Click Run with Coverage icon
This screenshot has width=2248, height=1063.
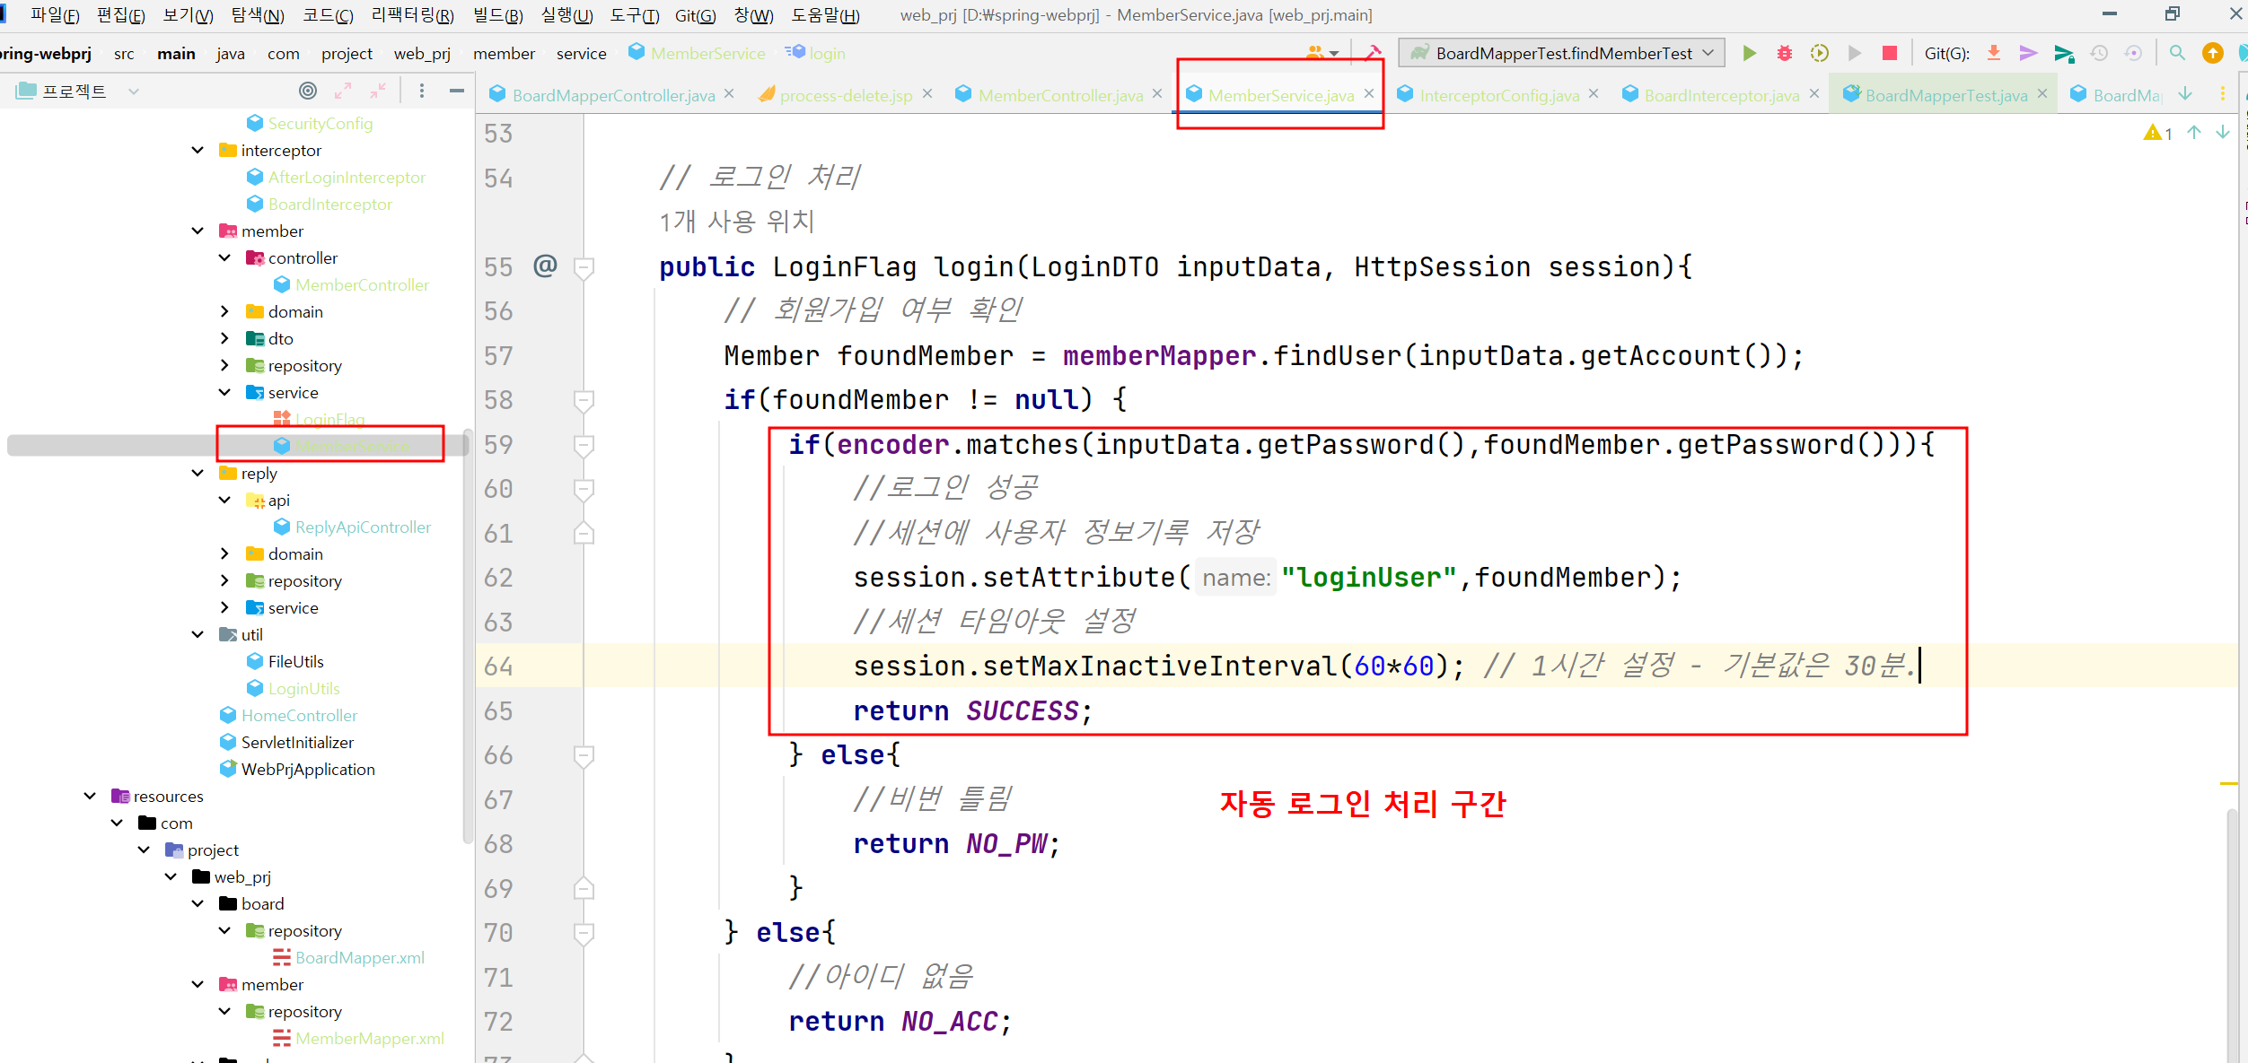click(x=1819, y=53)
